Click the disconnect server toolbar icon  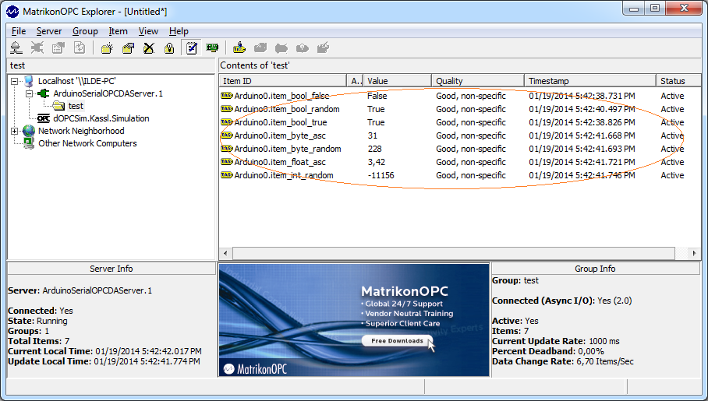tap(37, 47)
